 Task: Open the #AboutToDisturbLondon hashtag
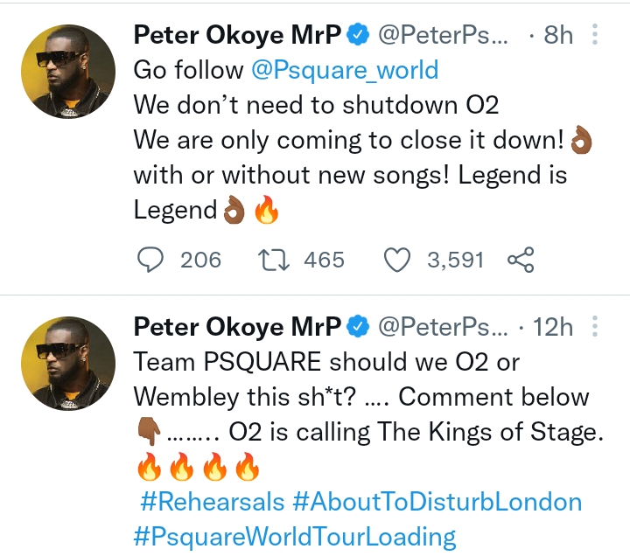[x=437, y=502]
